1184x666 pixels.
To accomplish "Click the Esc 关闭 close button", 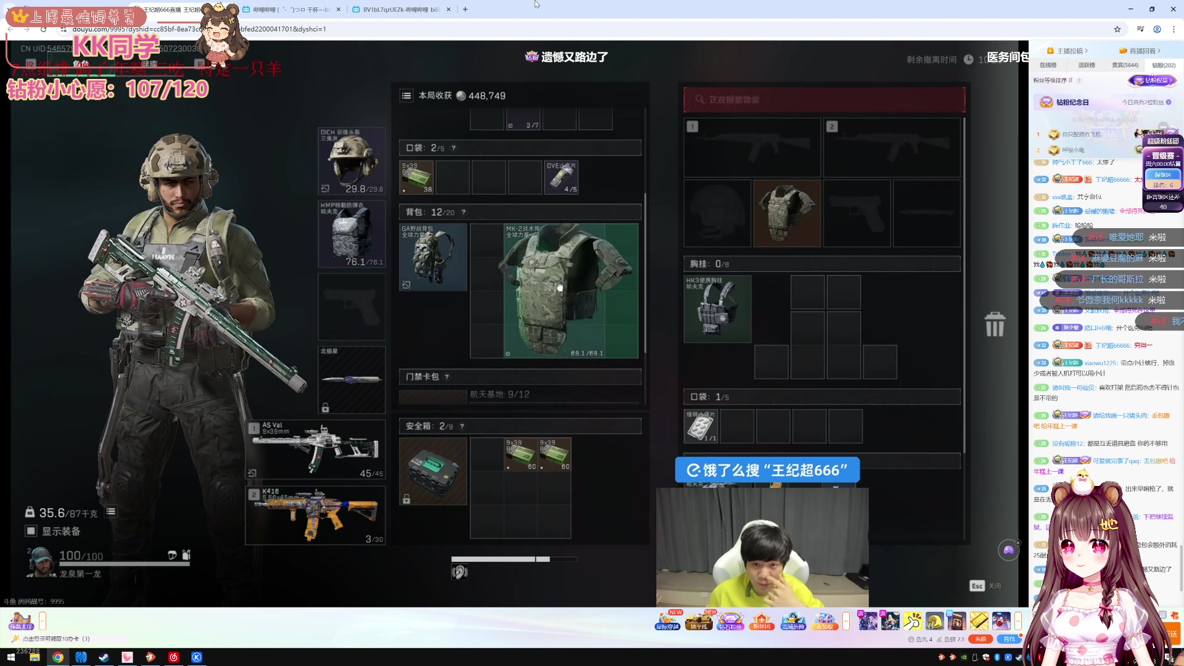I will pyautogui.click(x=985, y=586).
